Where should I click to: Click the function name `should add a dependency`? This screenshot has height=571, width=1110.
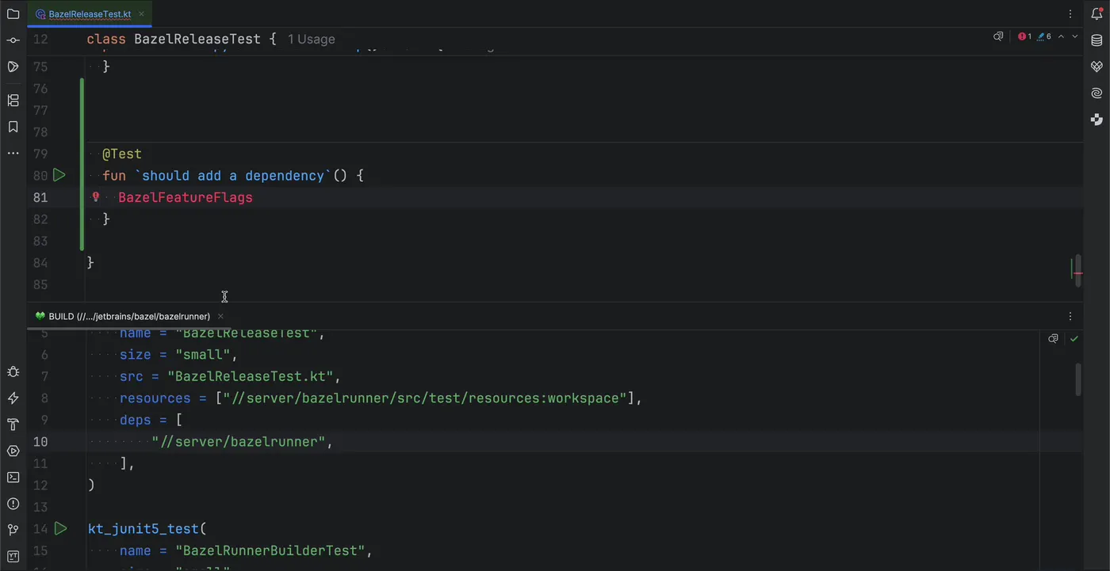coord(233,176)
